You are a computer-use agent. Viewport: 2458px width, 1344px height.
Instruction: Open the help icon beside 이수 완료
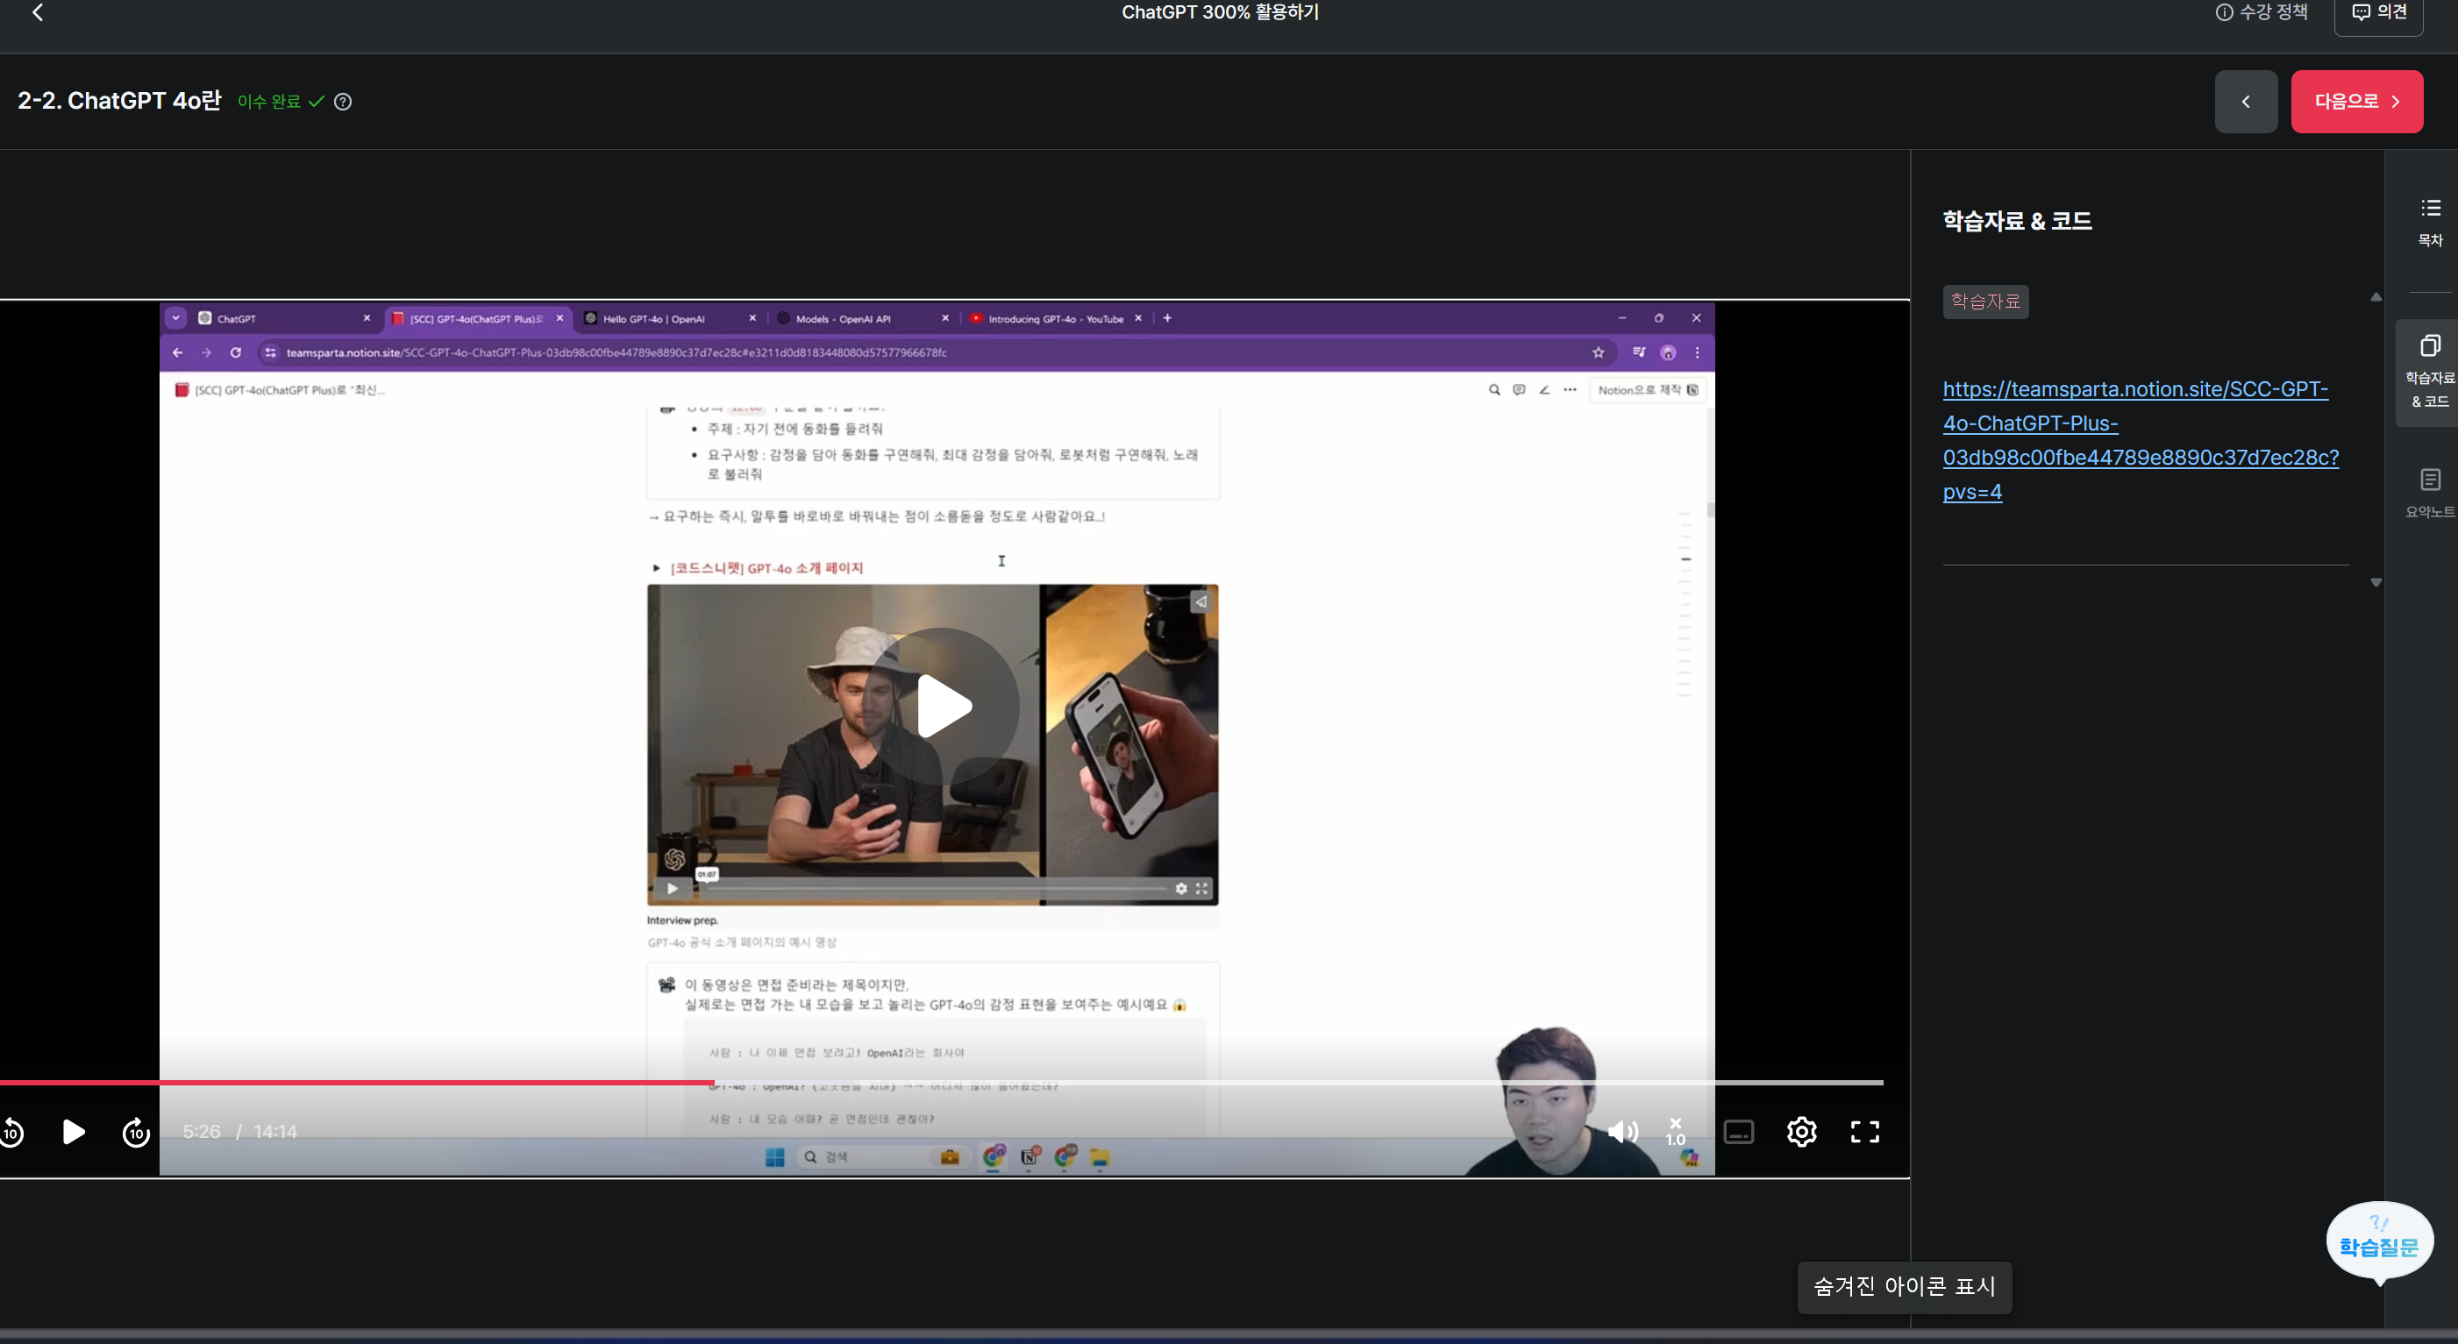(343, 102)
